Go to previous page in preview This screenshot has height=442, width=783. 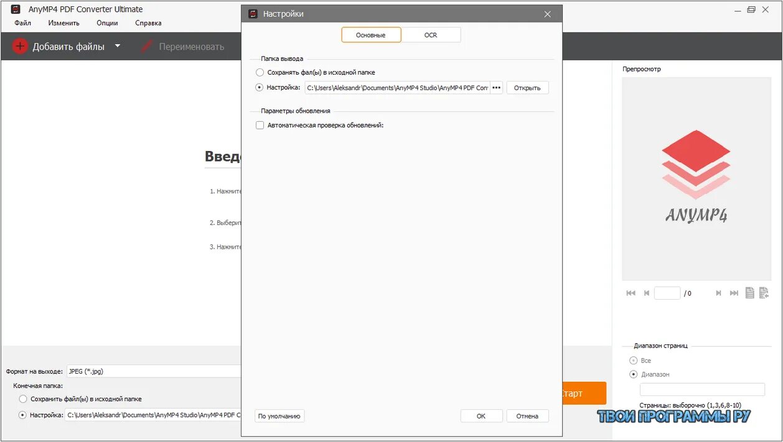[x=647, y=293]
